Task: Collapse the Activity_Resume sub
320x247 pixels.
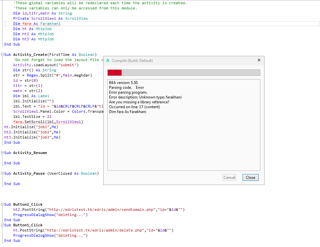Action: click(x=3, y=153)
